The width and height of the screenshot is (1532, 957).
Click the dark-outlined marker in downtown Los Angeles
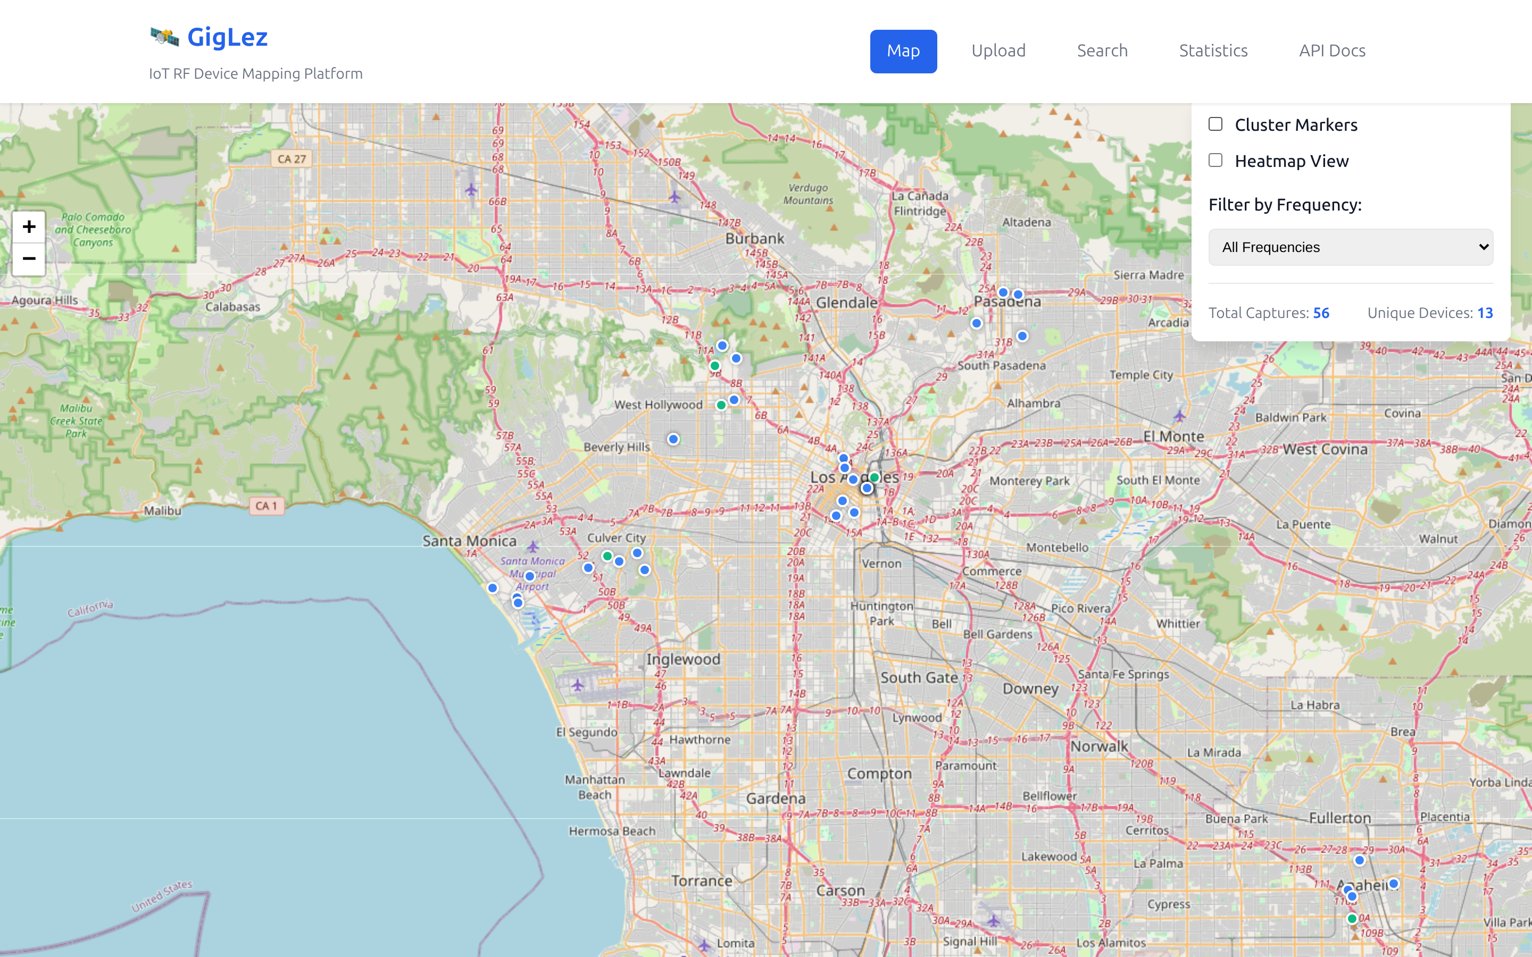(867, 488)
